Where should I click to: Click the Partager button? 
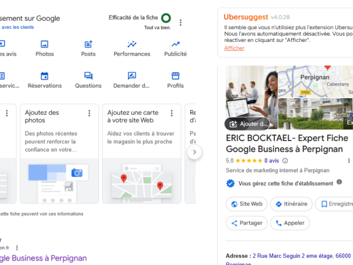pyautogui.click(x=247, y=223)
